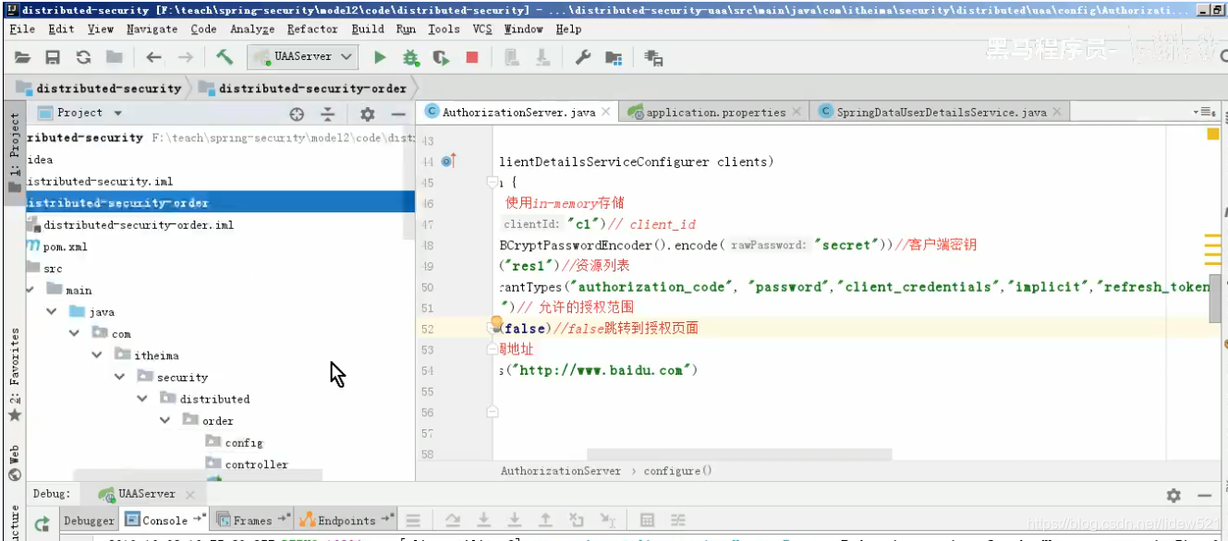The image size is (1228, 541).
Task: Collapse the java folder node
Action: tap(53, 312)
